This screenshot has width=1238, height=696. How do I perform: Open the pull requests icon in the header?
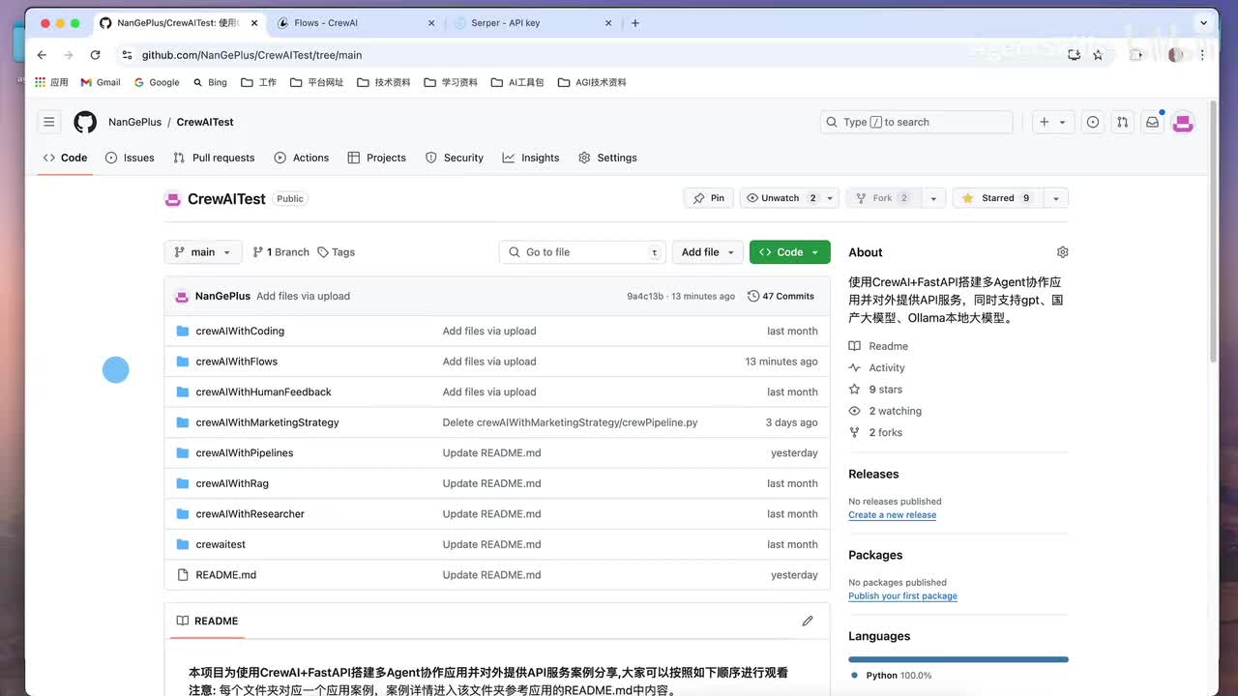coord(1122,122)
